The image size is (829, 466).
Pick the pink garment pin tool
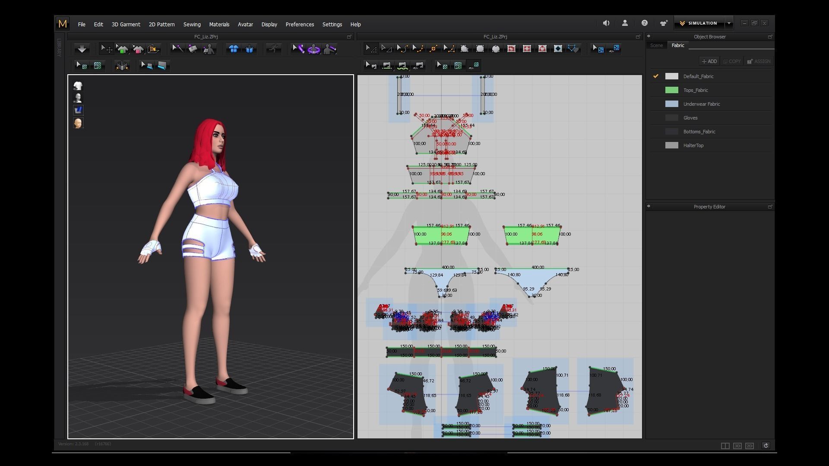point(138,49)
